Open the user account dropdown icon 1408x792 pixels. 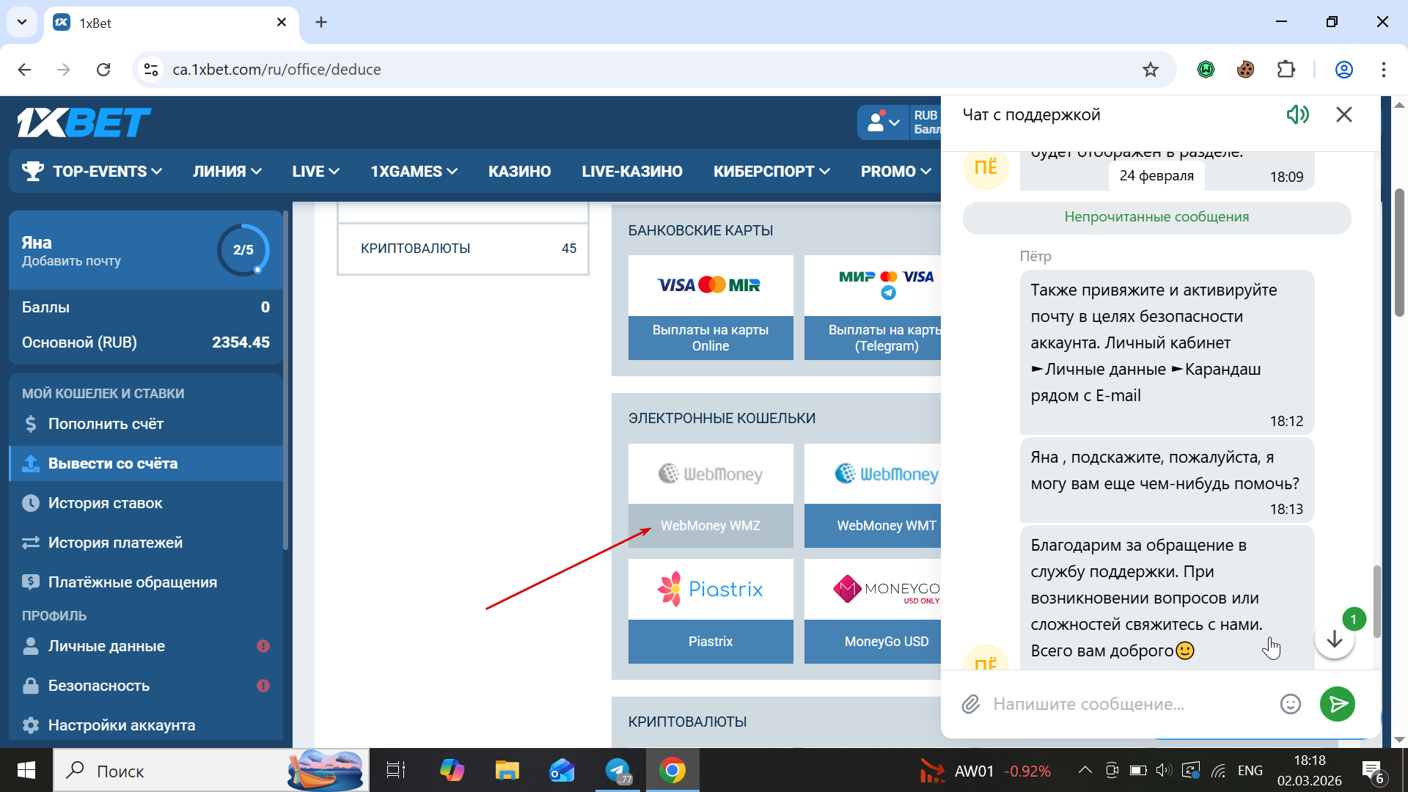[883, 122]
